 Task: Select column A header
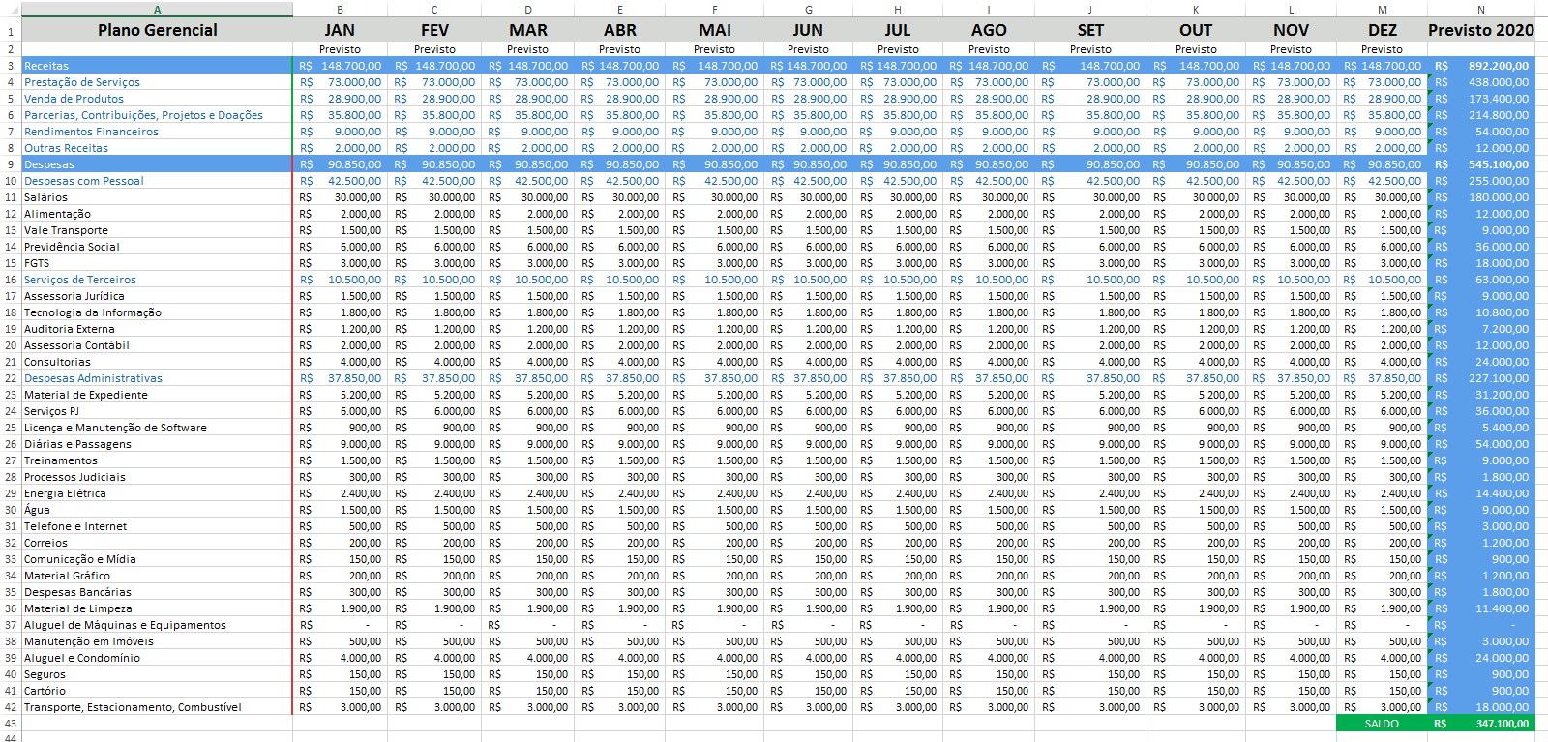pyautogui.click(x=157, y=10)
